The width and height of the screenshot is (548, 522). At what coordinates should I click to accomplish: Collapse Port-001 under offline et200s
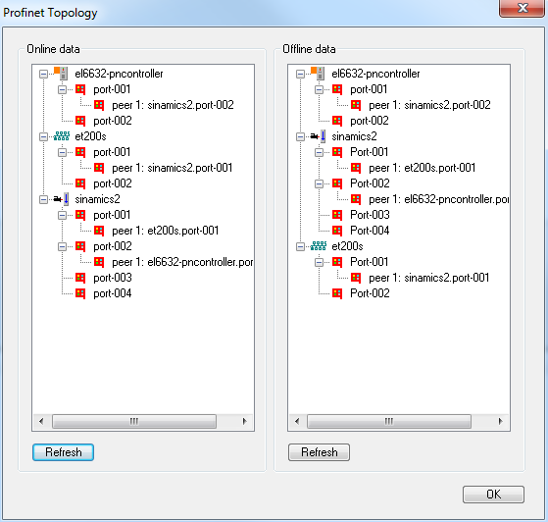point(319,262)
